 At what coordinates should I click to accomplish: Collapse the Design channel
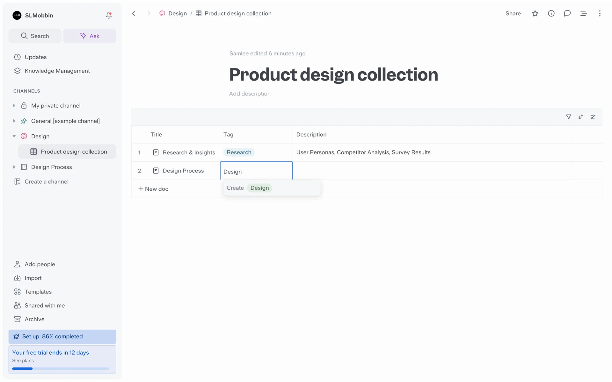tap(14, 136)
